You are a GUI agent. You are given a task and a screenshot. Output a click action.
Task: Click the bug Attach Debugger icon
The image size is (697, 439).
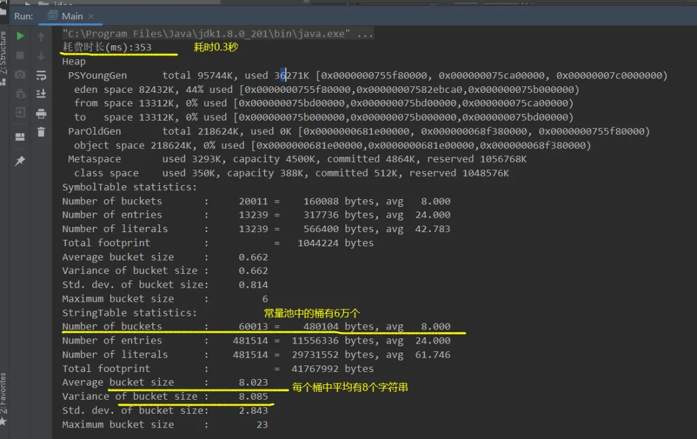pyautogui.click(x=20, y=94)
